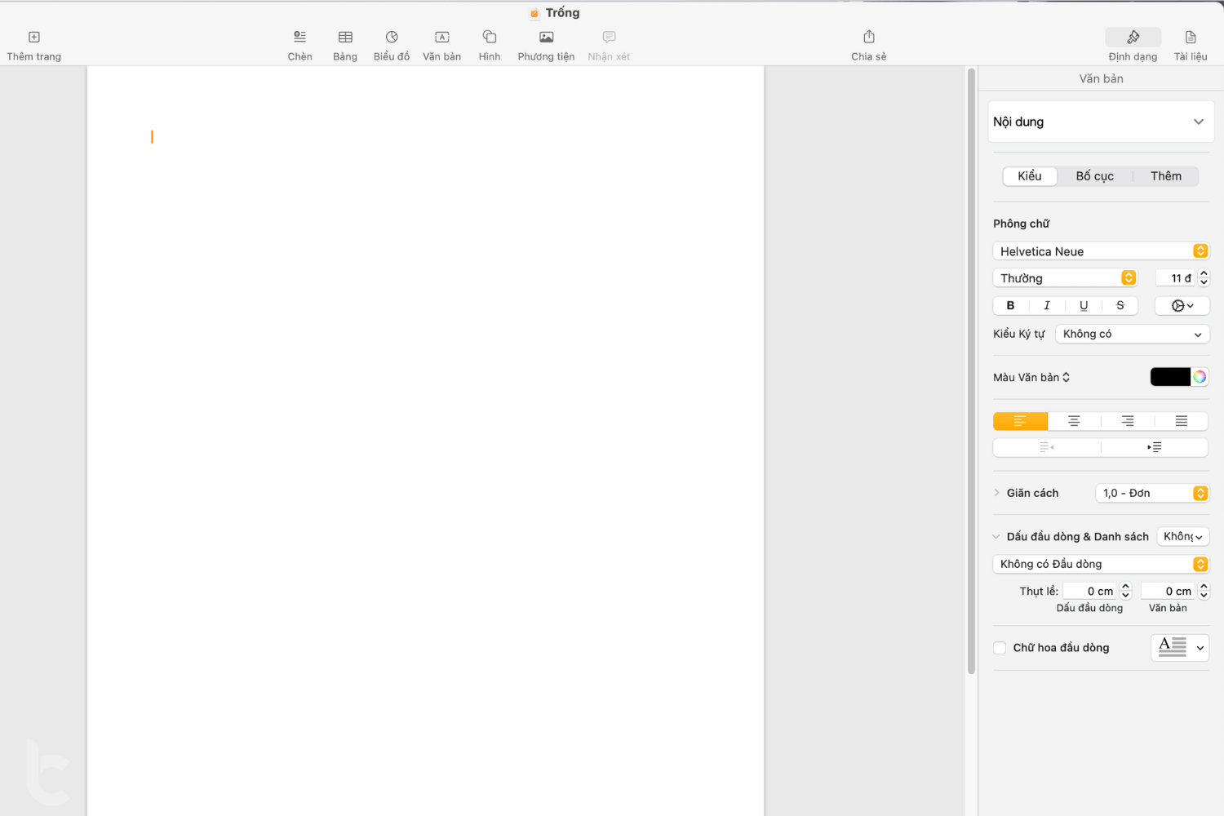Open the Không có Đầu dòng dropdown

pyautogui.click(x=1101, y=564)
